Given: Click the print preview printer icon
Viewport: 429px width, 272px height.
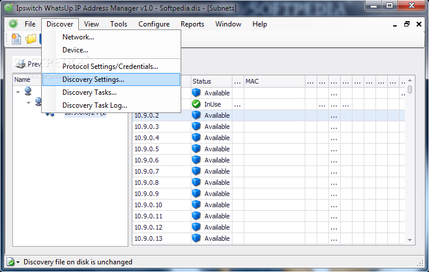Looking at the screenshot, I should click(x=21, y=64).
